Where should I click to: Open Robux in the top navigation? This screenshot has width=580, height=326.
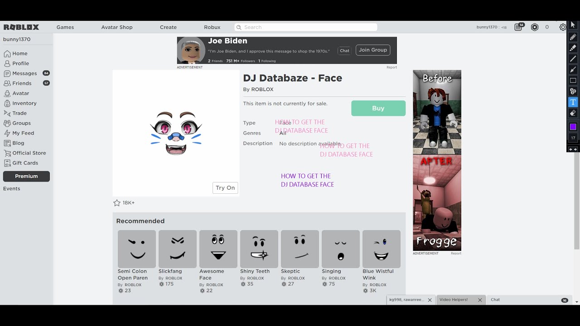pyautogui.click(x=212, y=27)
